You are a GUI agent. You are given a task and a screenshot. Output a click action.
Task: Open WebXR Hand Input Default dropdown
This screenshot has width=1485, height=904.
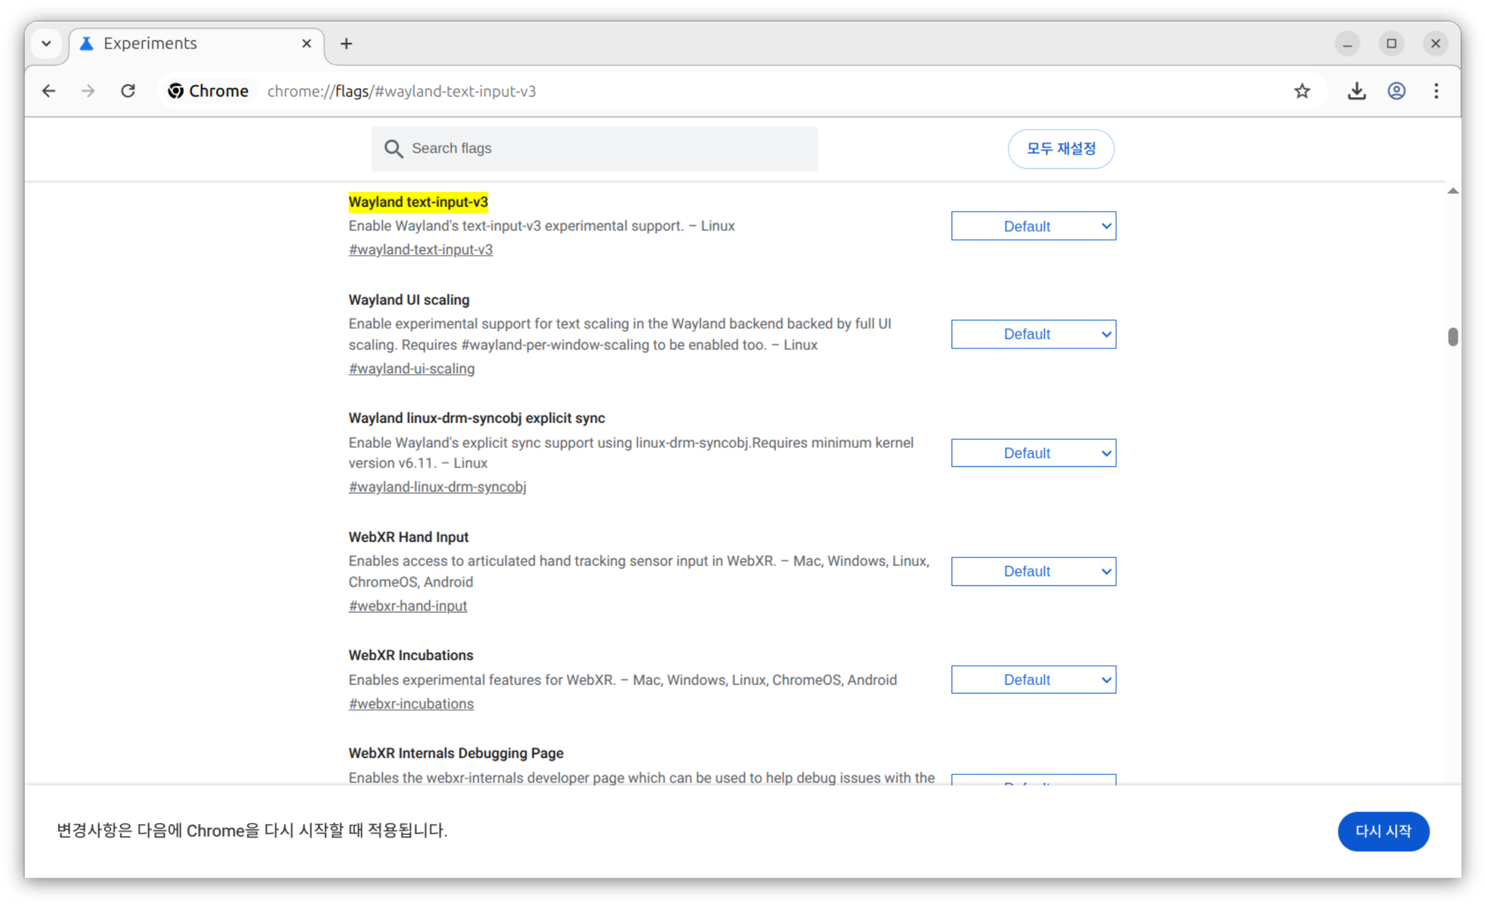[1033, 571]
